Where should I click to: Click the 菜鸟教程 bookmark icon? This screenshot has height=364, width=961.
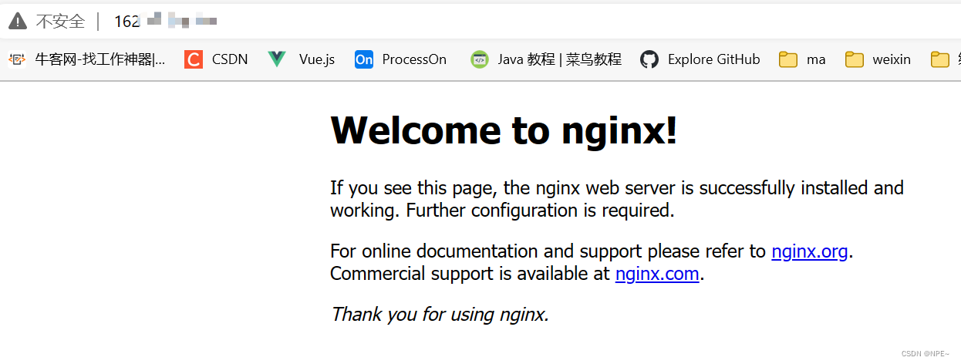tap(480, 59)
